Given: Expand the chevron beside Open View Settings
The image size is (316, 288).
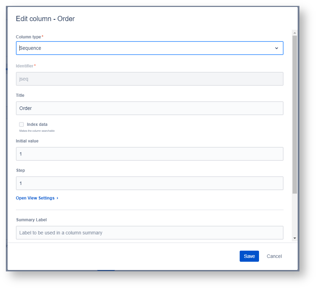Looking at the screenshot, I should 57,198.
